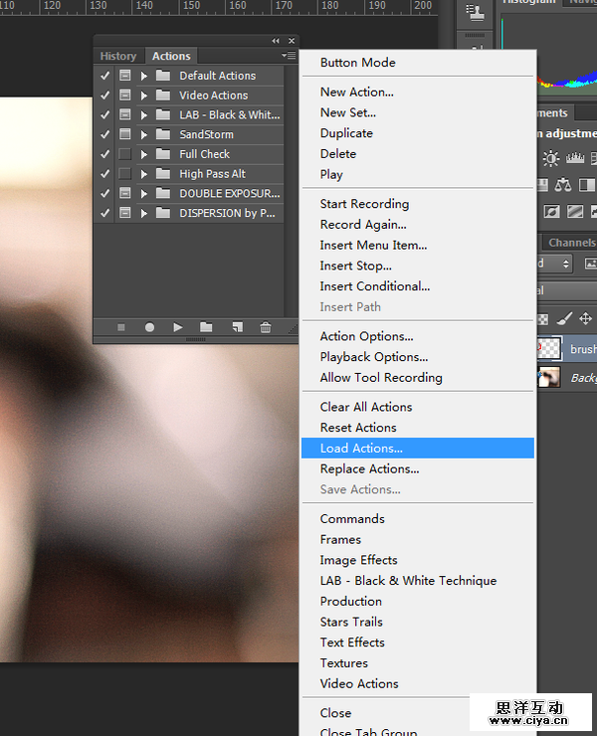Expand the Video Actions set

click(x=144, y=95)
